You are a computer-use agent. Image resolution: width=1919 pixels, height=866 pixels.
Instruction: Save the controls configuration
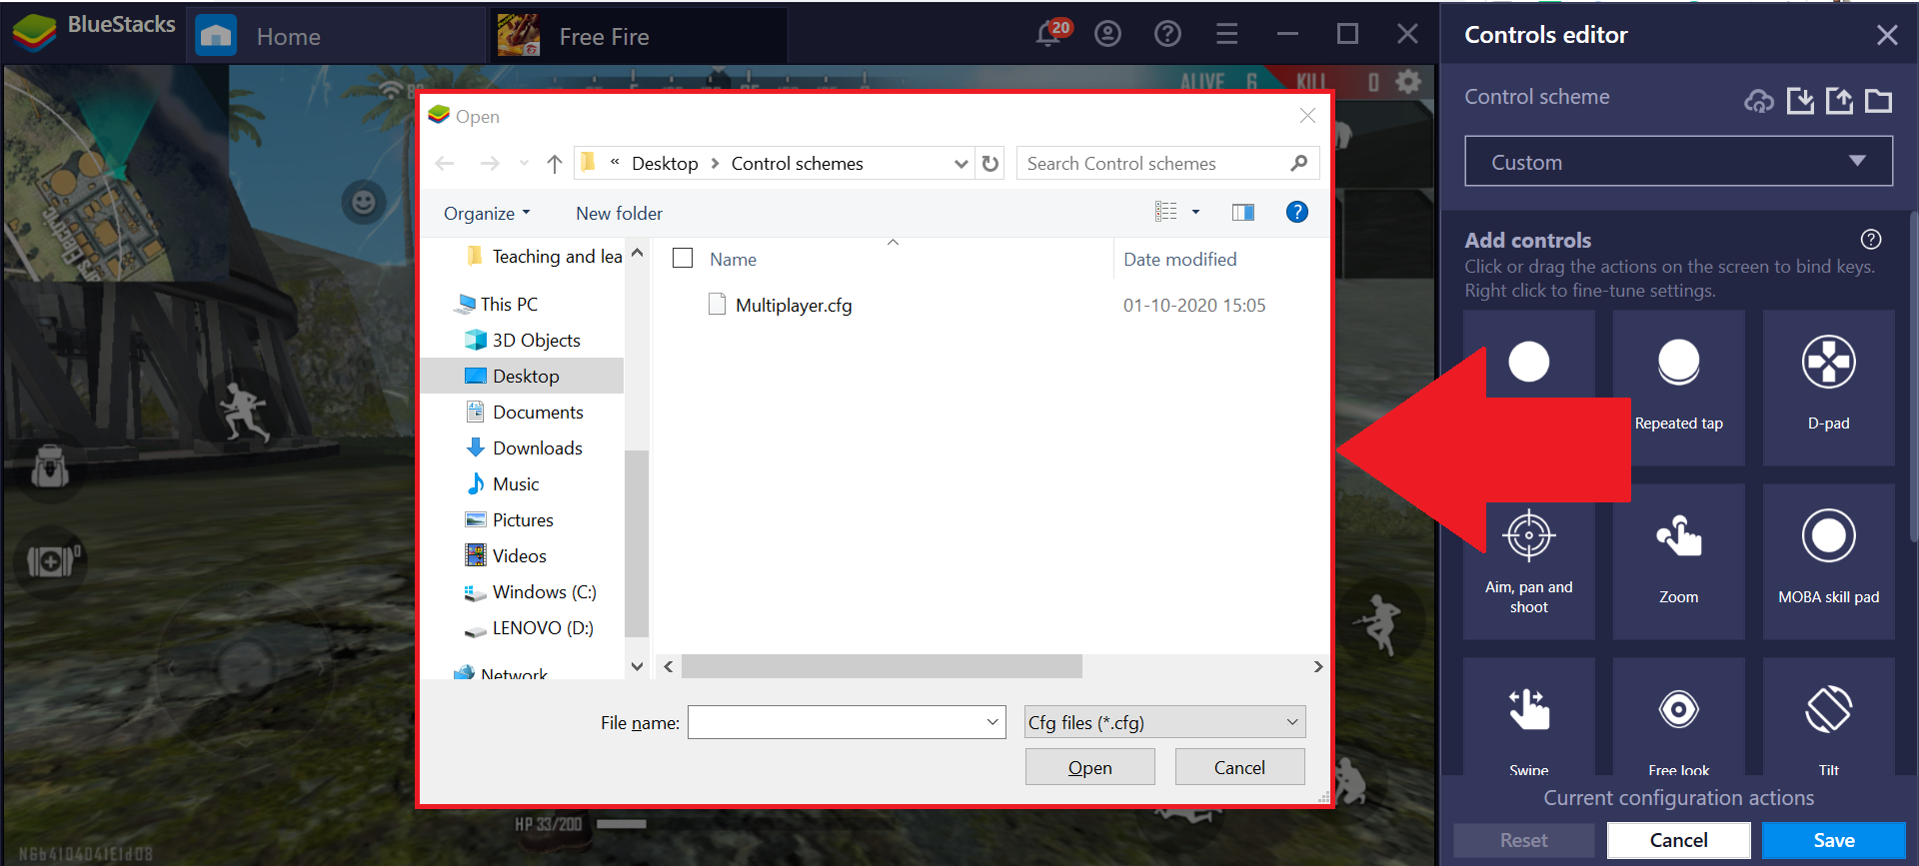pyautogui.click(x=1834, y=840)
